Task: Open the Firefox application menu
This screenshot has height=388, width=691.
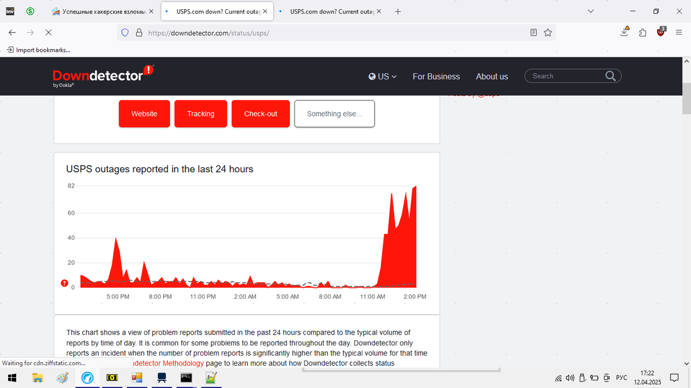Action: [x=679, y=32]
